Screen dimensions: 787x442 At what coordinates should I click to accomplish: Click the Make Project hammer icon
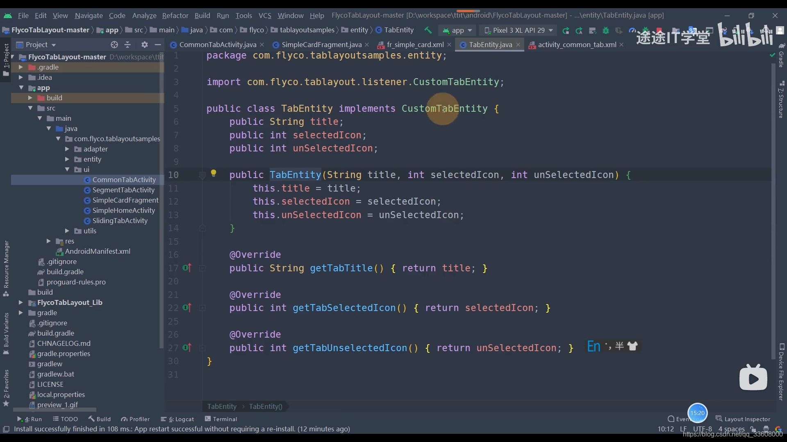click(x=428, y=30)
